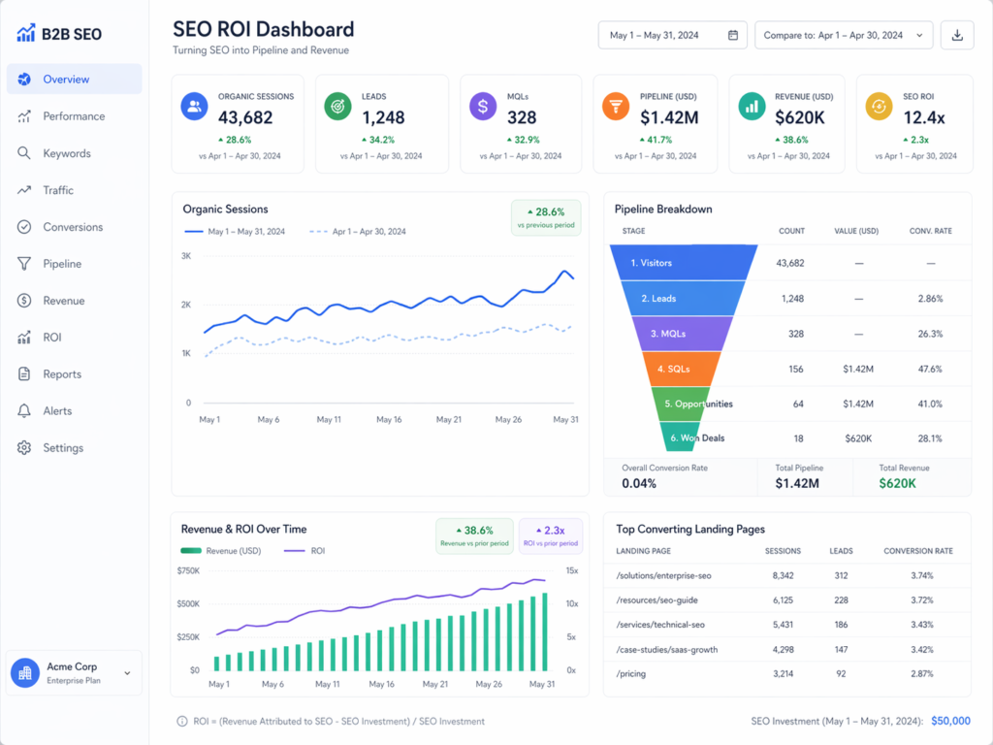Click the SEO ROI yellow icon
This screenshot has width=993, height=745.
coord(879,106)
